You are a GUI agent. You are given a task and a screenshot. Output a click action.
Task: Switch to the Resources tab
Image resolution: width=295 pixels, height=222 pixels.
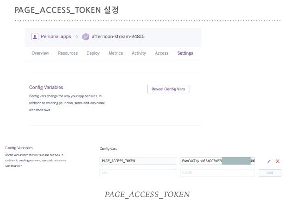[68, 53]
